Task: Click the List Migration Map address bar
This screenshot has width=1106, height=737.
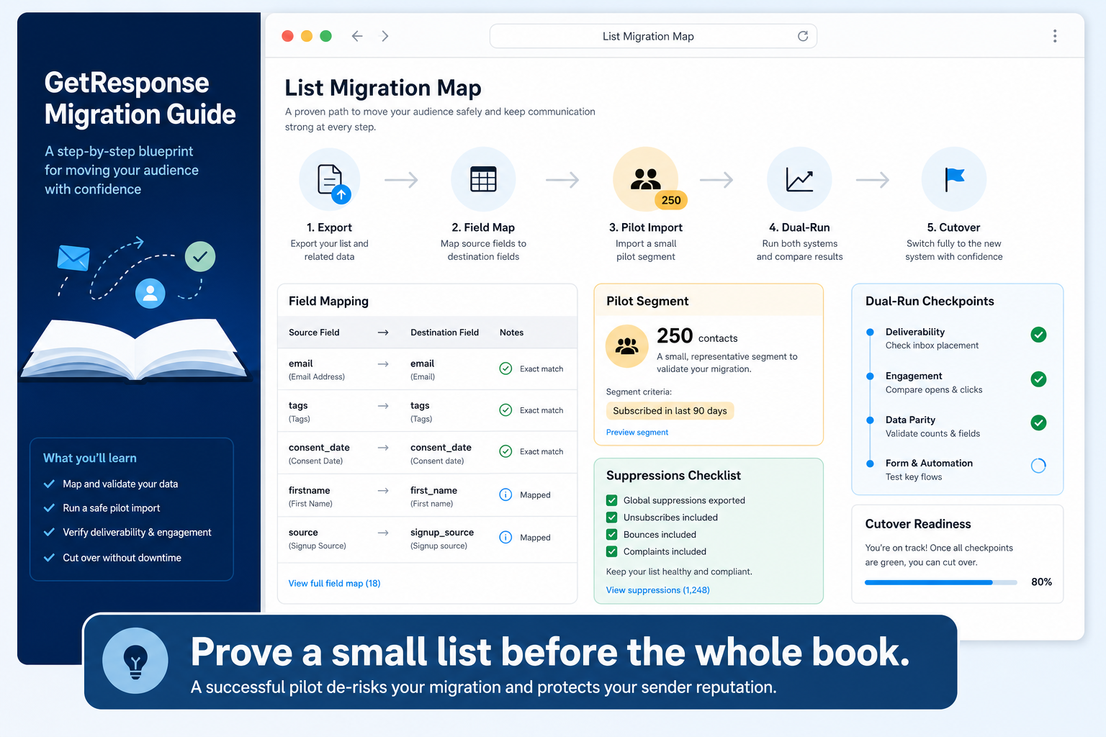Action: coord(653,36)
